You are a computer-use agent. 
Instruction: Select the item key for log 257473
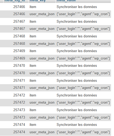[33, 110]
